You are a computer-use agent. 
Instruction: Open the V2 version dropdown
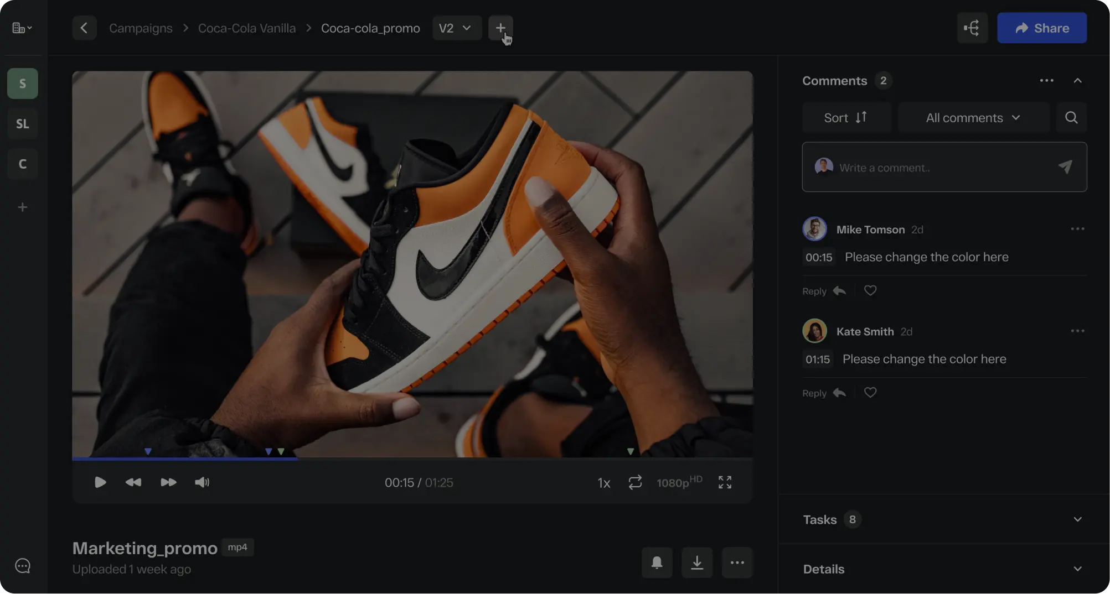[x=456, y=28]
